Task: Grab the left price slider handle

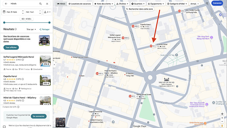Action: 4,23
